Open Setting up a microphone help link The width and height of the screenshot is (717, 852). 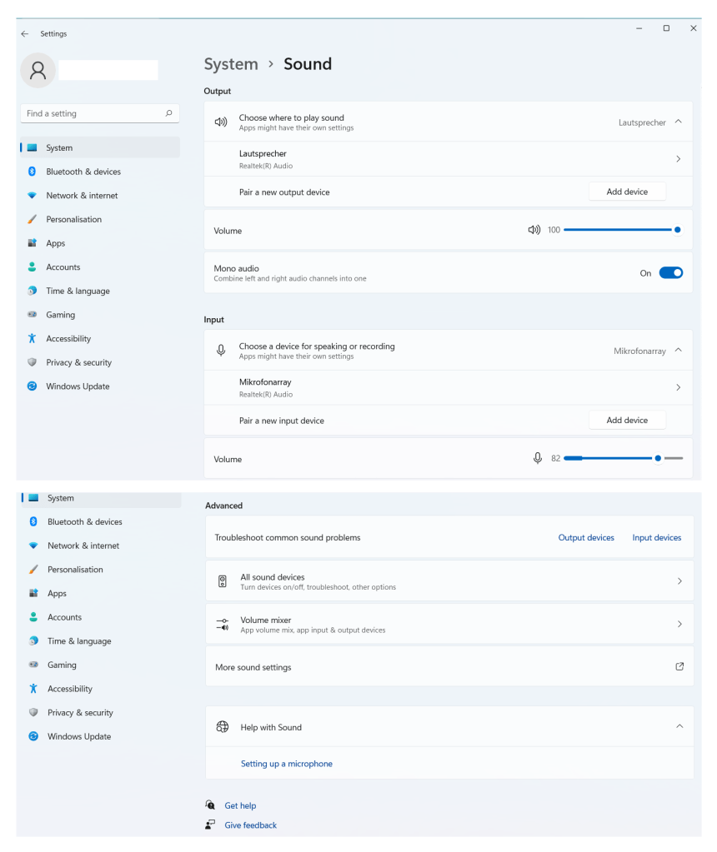pos(287,764)
